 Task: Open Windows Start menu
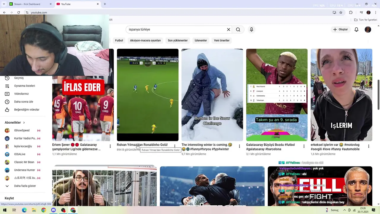tap(4, 210)
